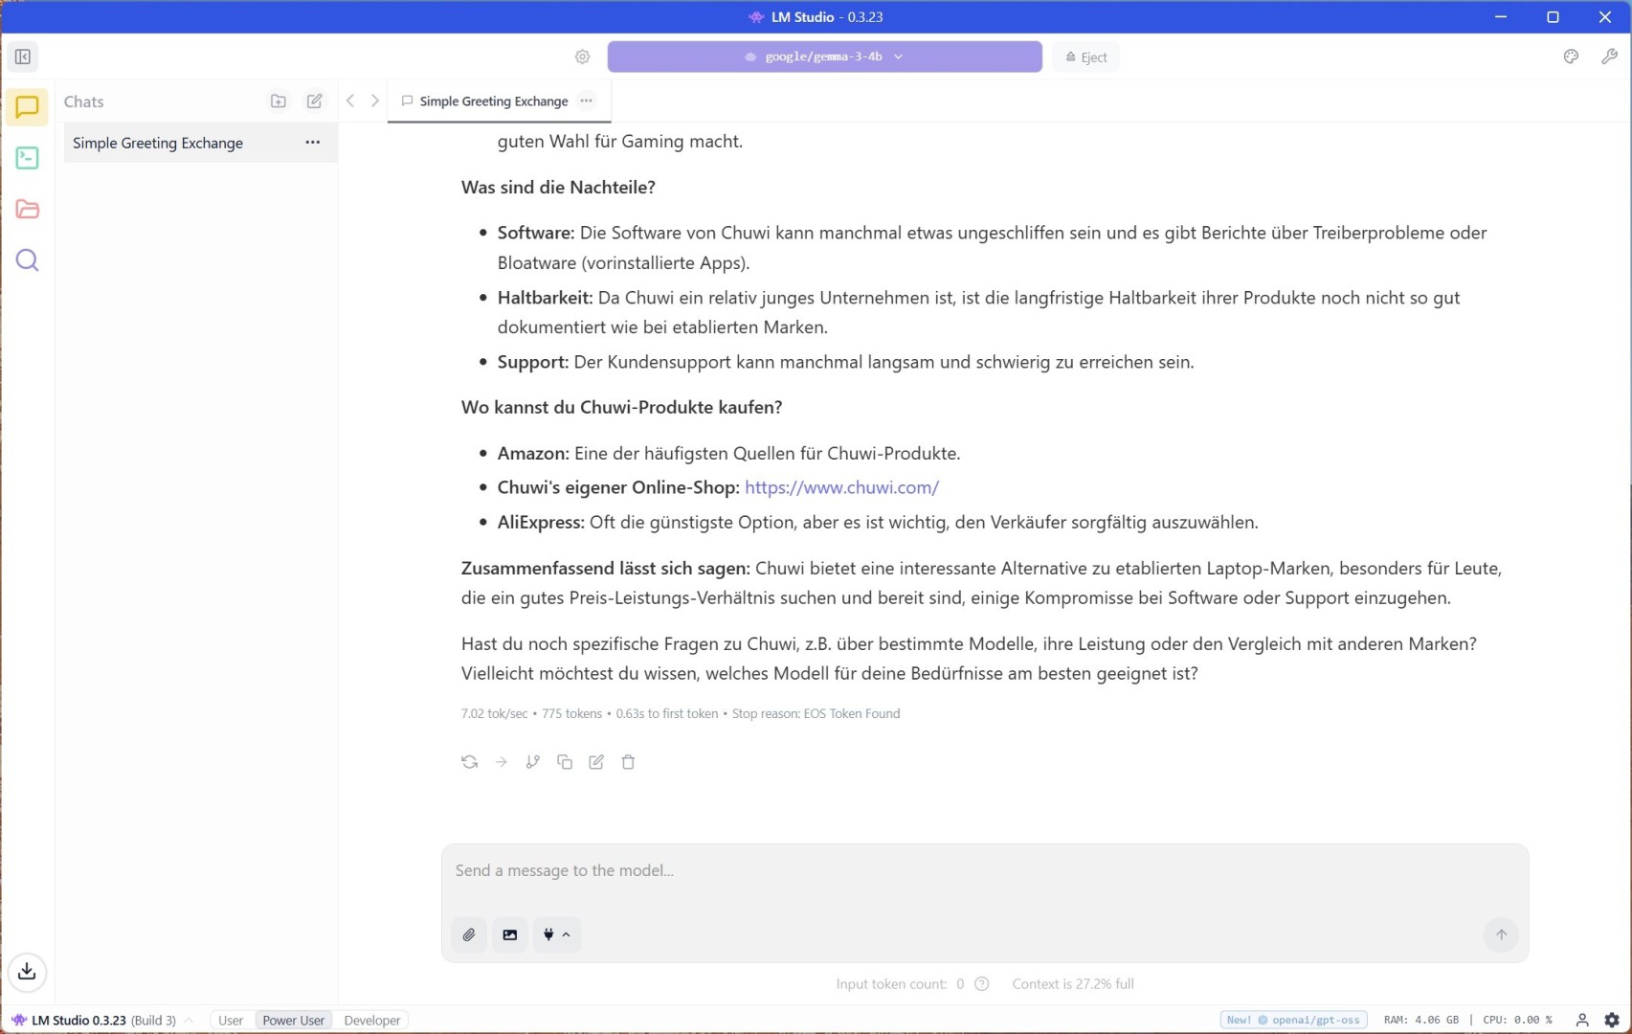Go back with left arrow
Viewport: 1632px width, 1034px height.
point(350,101)
